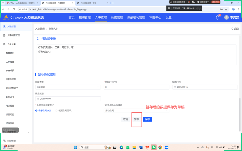Image resolution: width=242 pixels, height=151 pixels.
Task: Select the 电子合同/协议 radio option
Action: [x=36, y=110]
